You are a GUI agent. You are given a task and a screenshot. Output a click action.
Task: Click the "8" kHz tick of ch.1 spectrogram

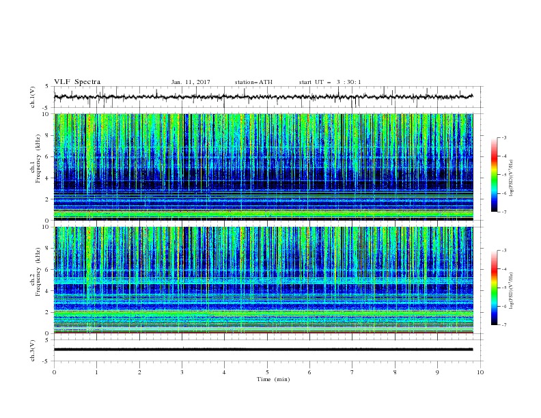point(48,135)
